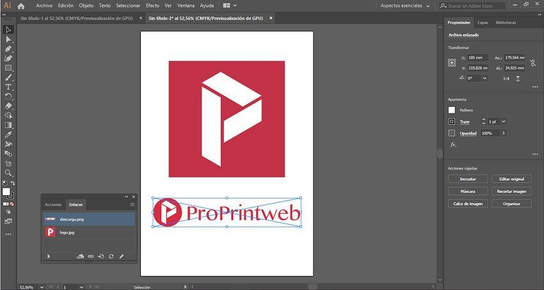Image resolution: width=544 pixels, height=290 pixels.
Task: Select the Artboard tool
Action: 8,163
